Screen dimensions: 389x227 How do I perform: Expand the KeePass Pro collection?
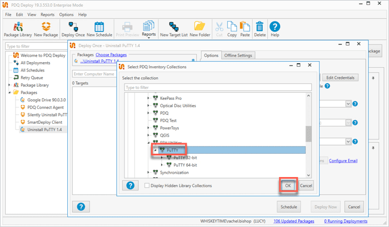point(148,98)
